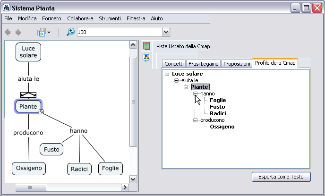
Task: Open the Strumenti menu
Action: (x=110, y=18)
